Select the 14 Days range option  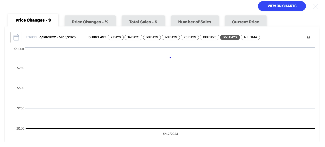click(133, 37)
